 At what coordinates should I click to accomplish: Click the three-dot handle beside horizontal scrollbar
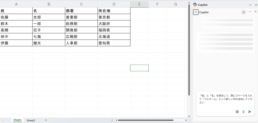point(112,120)
